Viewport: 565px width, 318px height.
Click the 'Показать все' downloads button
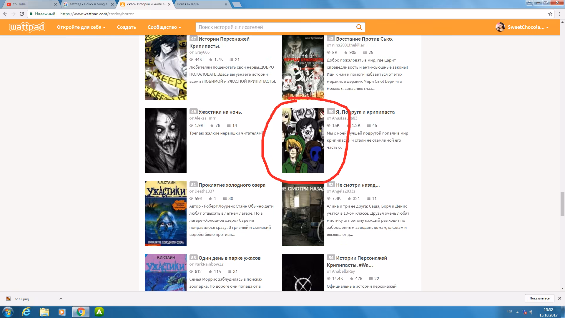pyautogui.click(x=539, y=298)
